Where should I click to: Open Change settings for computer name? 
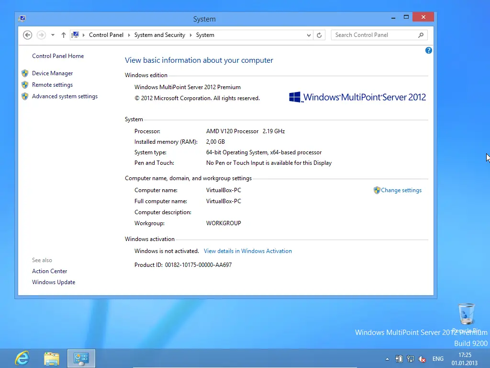coord(401,190)
